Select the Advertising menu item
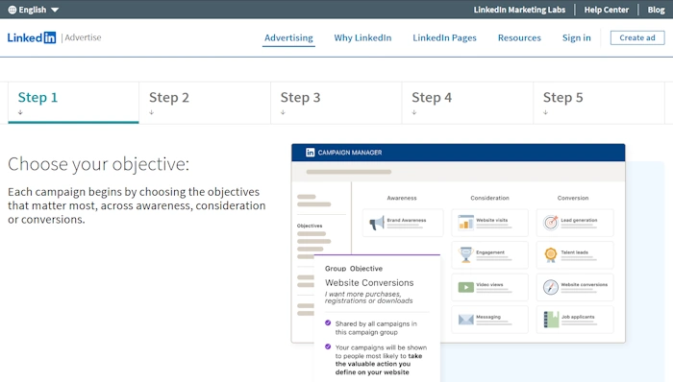 click(x=288, y=37)
